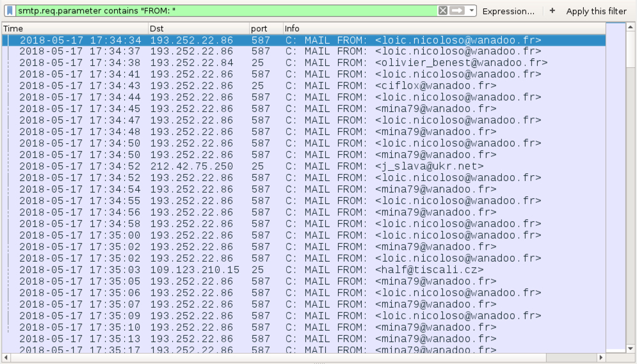
Task: Select the packet from olivier_benest@wanadoo.fr
Action: pos(303,63)
